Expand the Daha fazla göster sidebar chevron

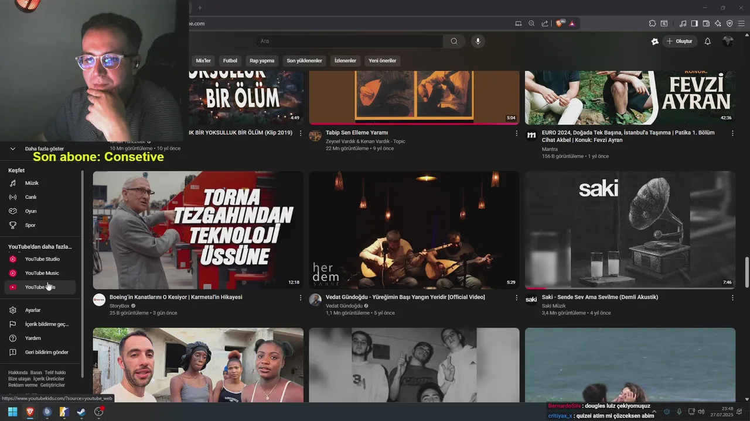pos(12,149)
